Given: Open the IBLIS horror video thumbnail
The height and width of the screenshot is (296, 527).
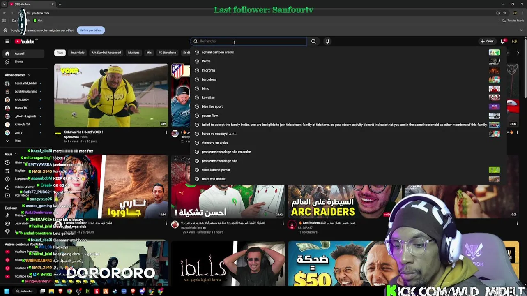Looking at the screenshot, I should [228, 264].
